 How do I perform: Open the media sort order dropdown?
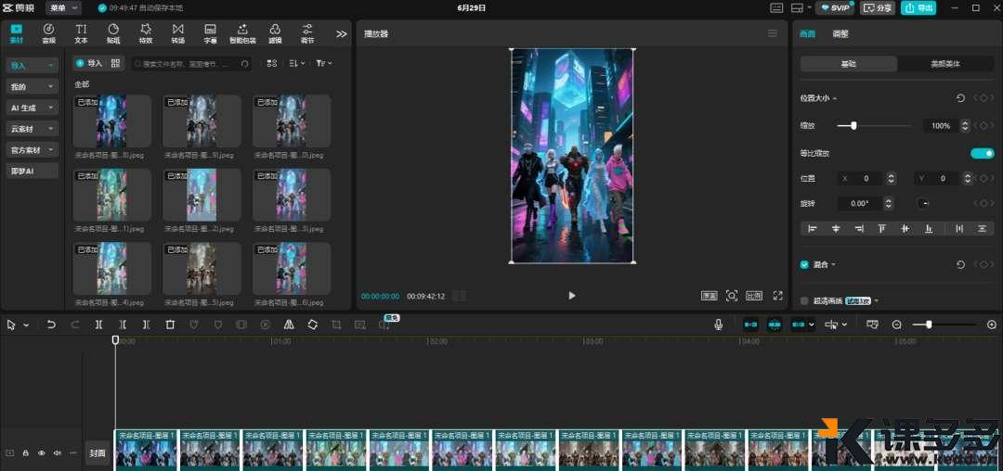point(297,63)
